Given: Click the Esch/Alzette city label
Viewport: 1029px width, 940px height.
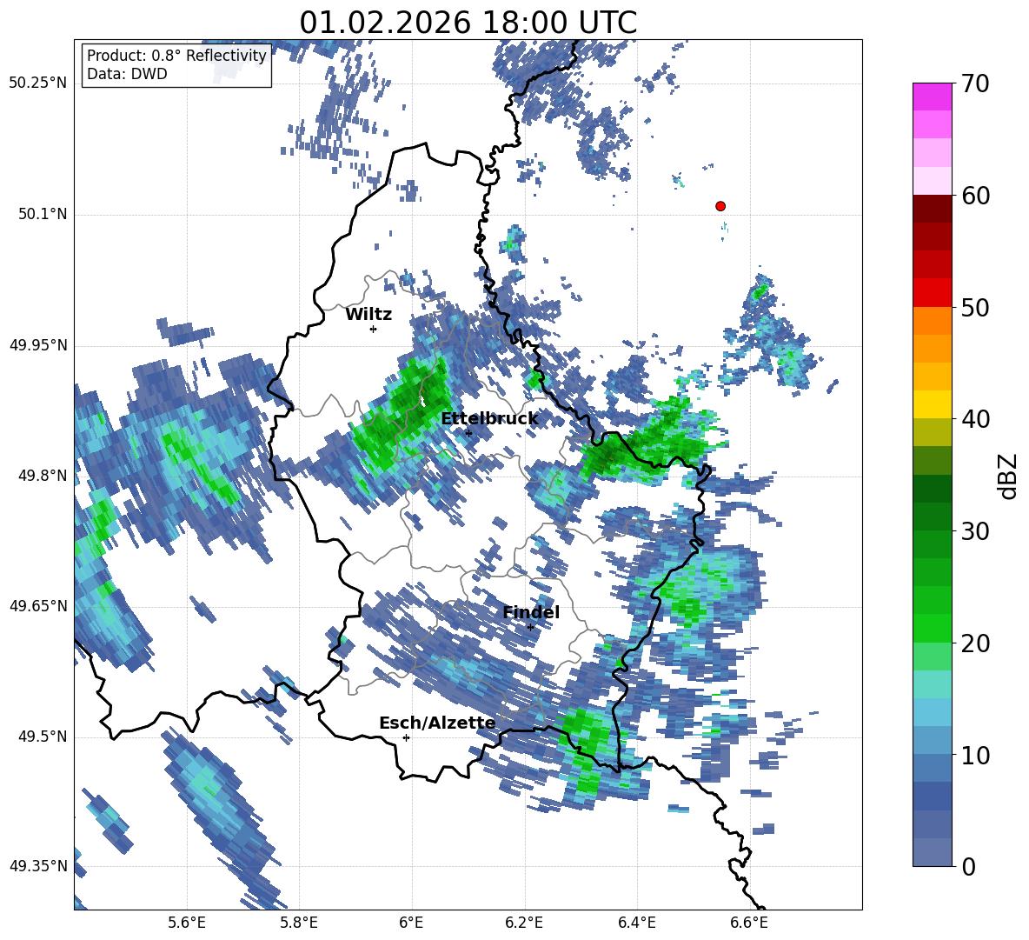Looking at the screenshot, I should click(437, 723).
